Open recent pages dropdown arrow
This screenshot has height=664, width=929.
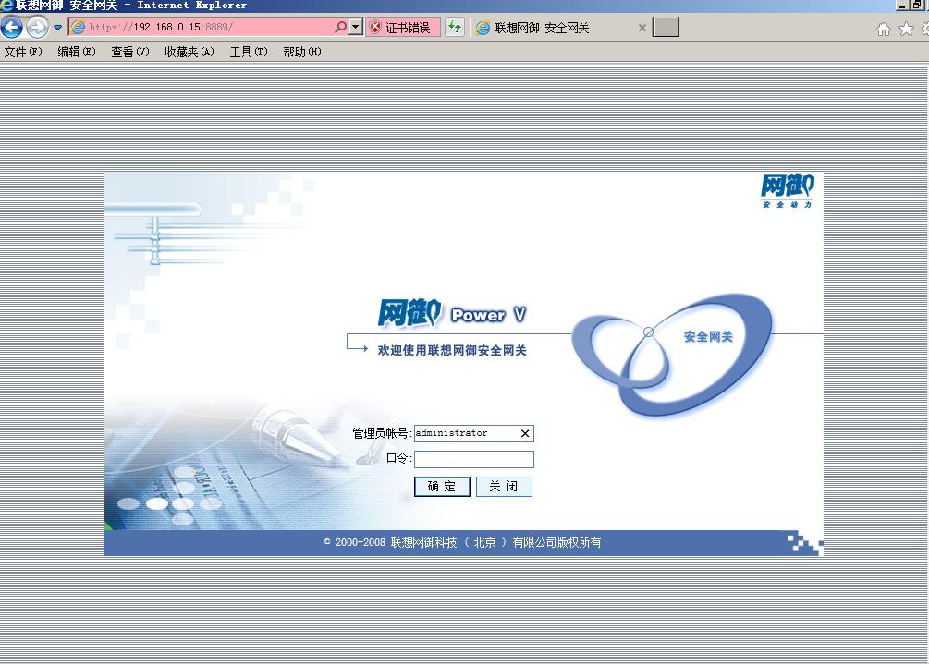pyautogui.click(x=57, y=27)
